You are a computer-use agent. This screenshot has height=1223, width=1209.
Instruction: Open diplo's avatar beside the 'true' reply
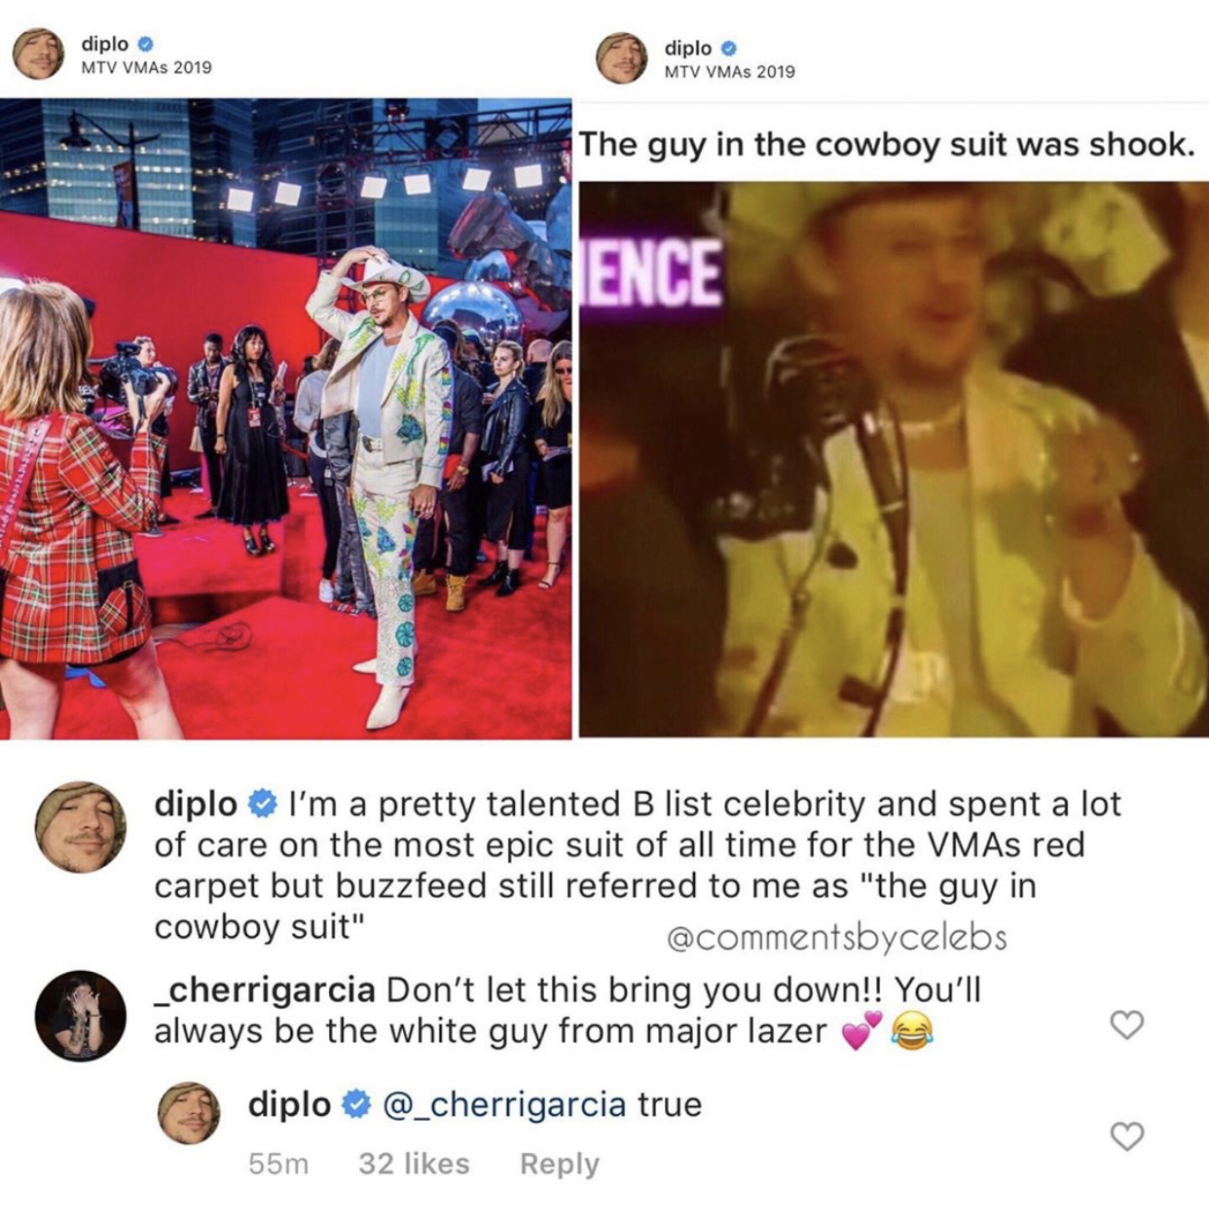pyautogui.click(x=189, y=1113)
